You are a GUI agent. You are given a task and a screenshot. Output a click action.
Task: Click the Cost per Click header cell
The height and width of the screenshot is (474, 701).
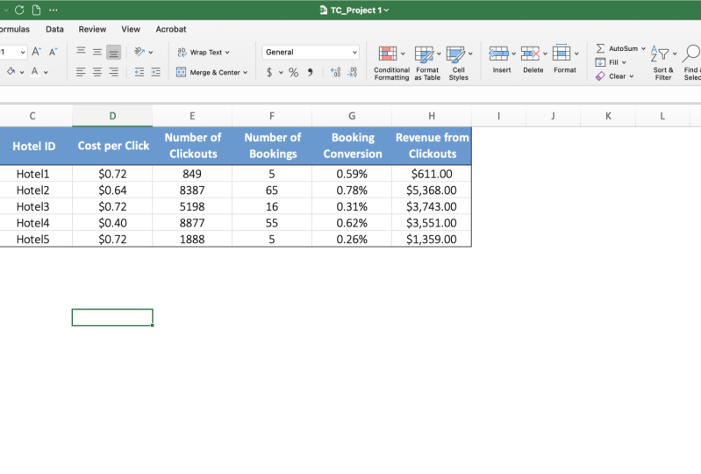112,146
